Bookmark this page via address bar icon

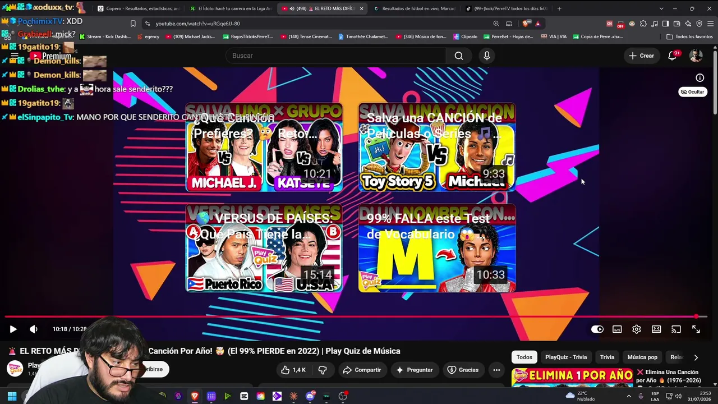pos(133,24)
